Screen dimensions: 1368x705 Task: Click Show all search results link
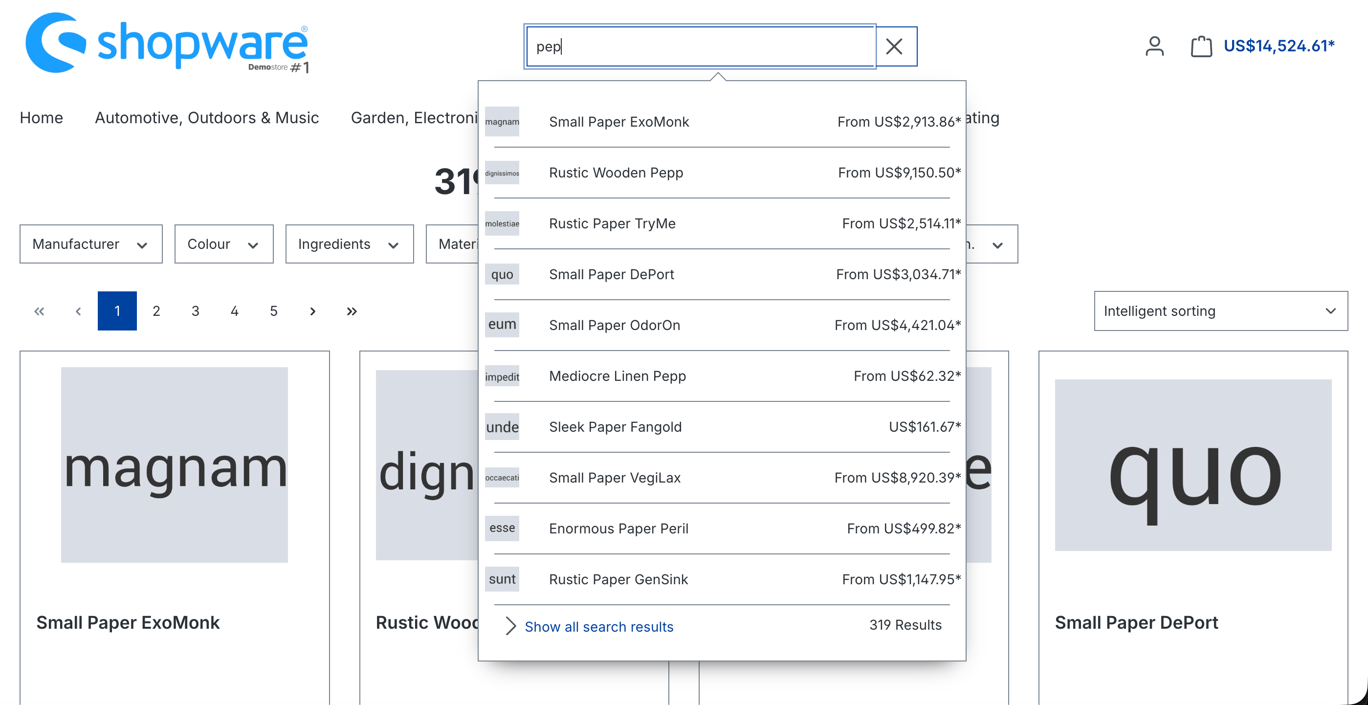[598, 626]
